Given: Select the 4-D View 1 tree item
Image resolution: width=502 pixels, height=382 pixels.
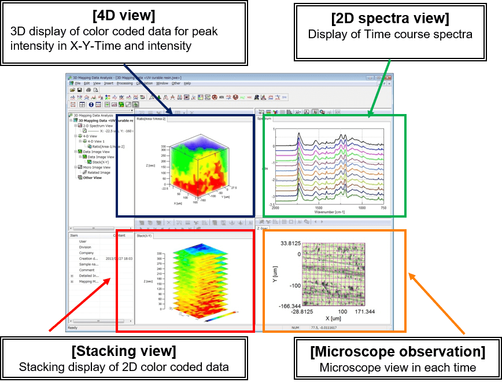Looking at the screenshot, I should coord(96,141).
